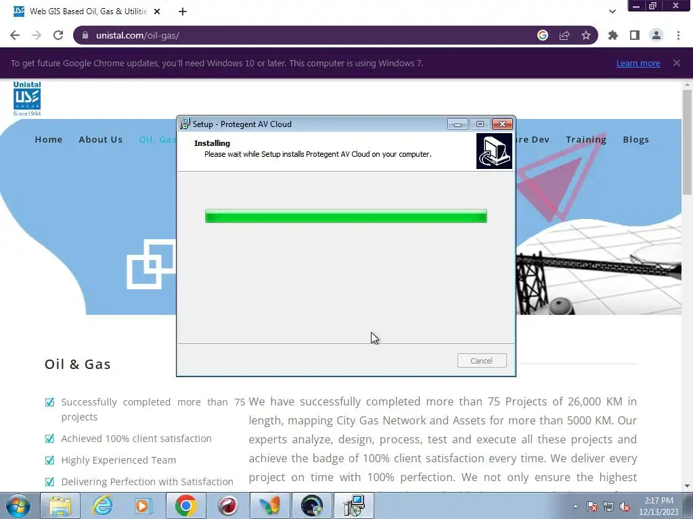Open File Explorer from taskbar

pos(60,505)
